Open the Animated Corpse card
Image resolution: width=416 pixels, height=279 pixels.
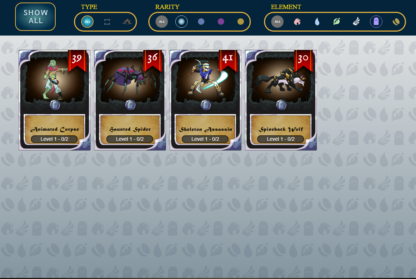point(55,100)
